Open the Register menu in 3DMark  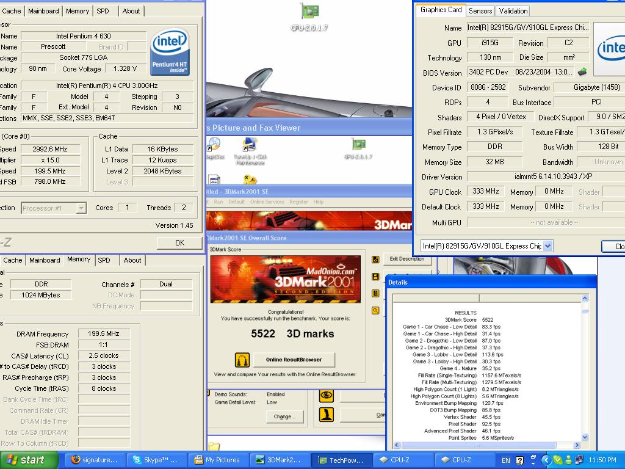(298, 202)
